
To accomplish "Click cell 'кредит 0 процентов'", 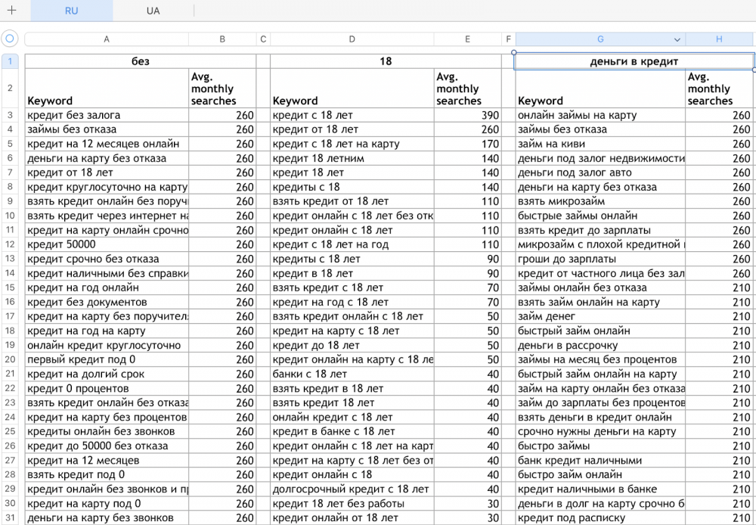I will pyautogui.click(x=107, y=388).
